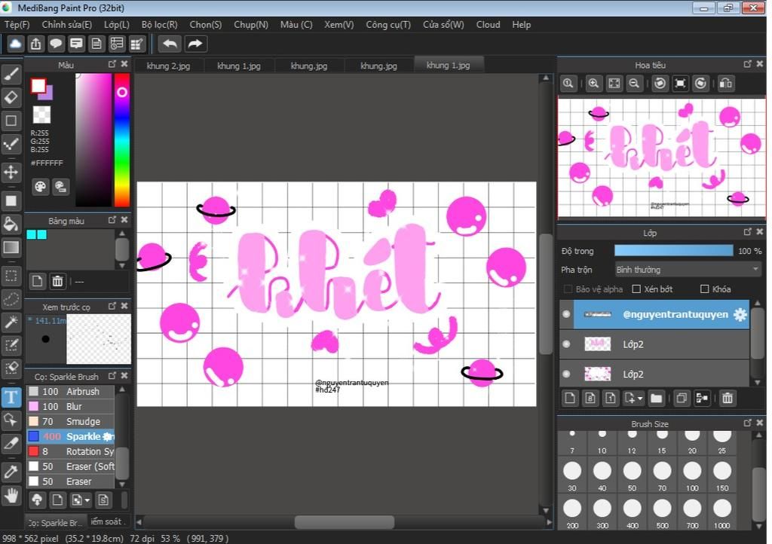The image size is (772, 544).
Task: Pick the Hand pan tool
Action: (11, 495)
